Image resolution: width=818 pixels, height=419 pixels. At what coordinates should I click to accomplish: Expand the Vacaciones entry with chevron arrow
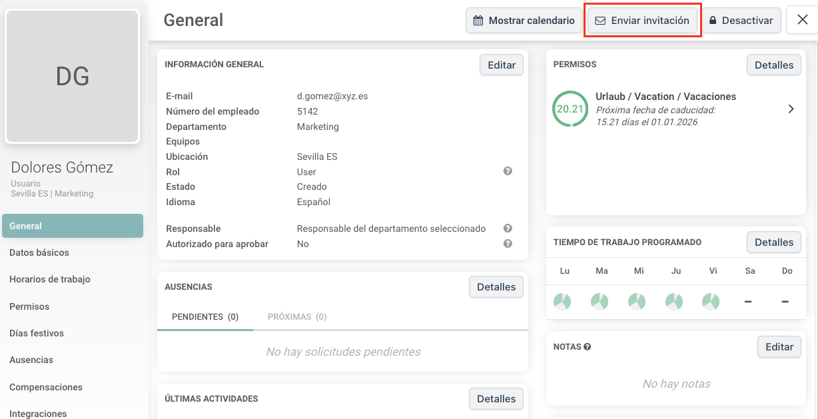tap(791, 109)
